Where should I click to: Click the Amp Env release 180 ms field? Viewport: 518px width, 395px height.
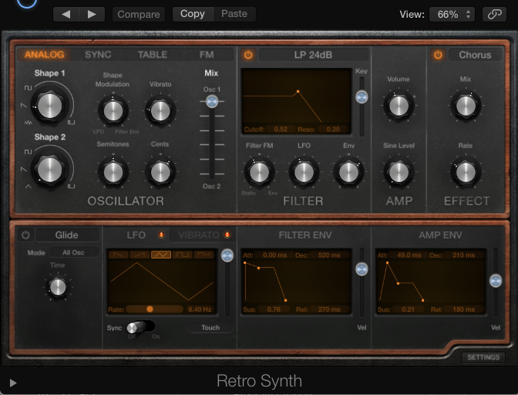point(464,309)
